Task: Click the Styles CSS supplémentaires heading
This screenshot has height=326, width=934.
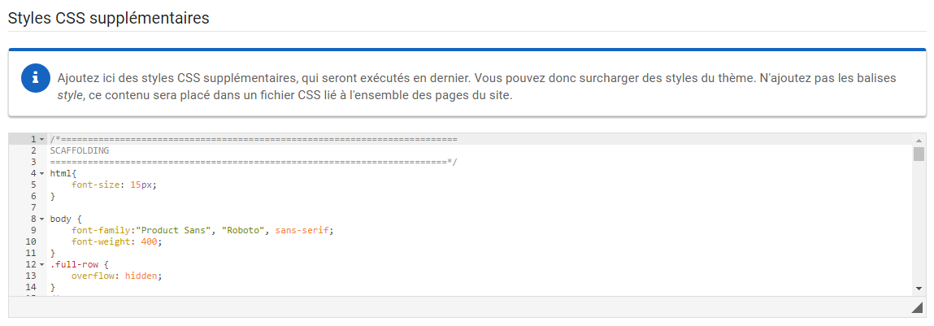Action: (x=108, y=18)
